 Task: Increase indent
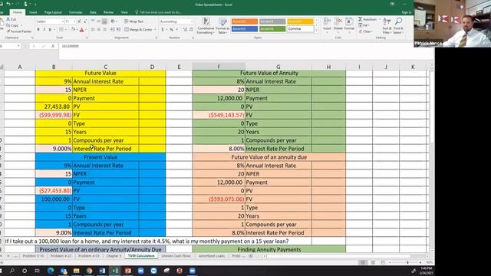[x=119, y=29]
